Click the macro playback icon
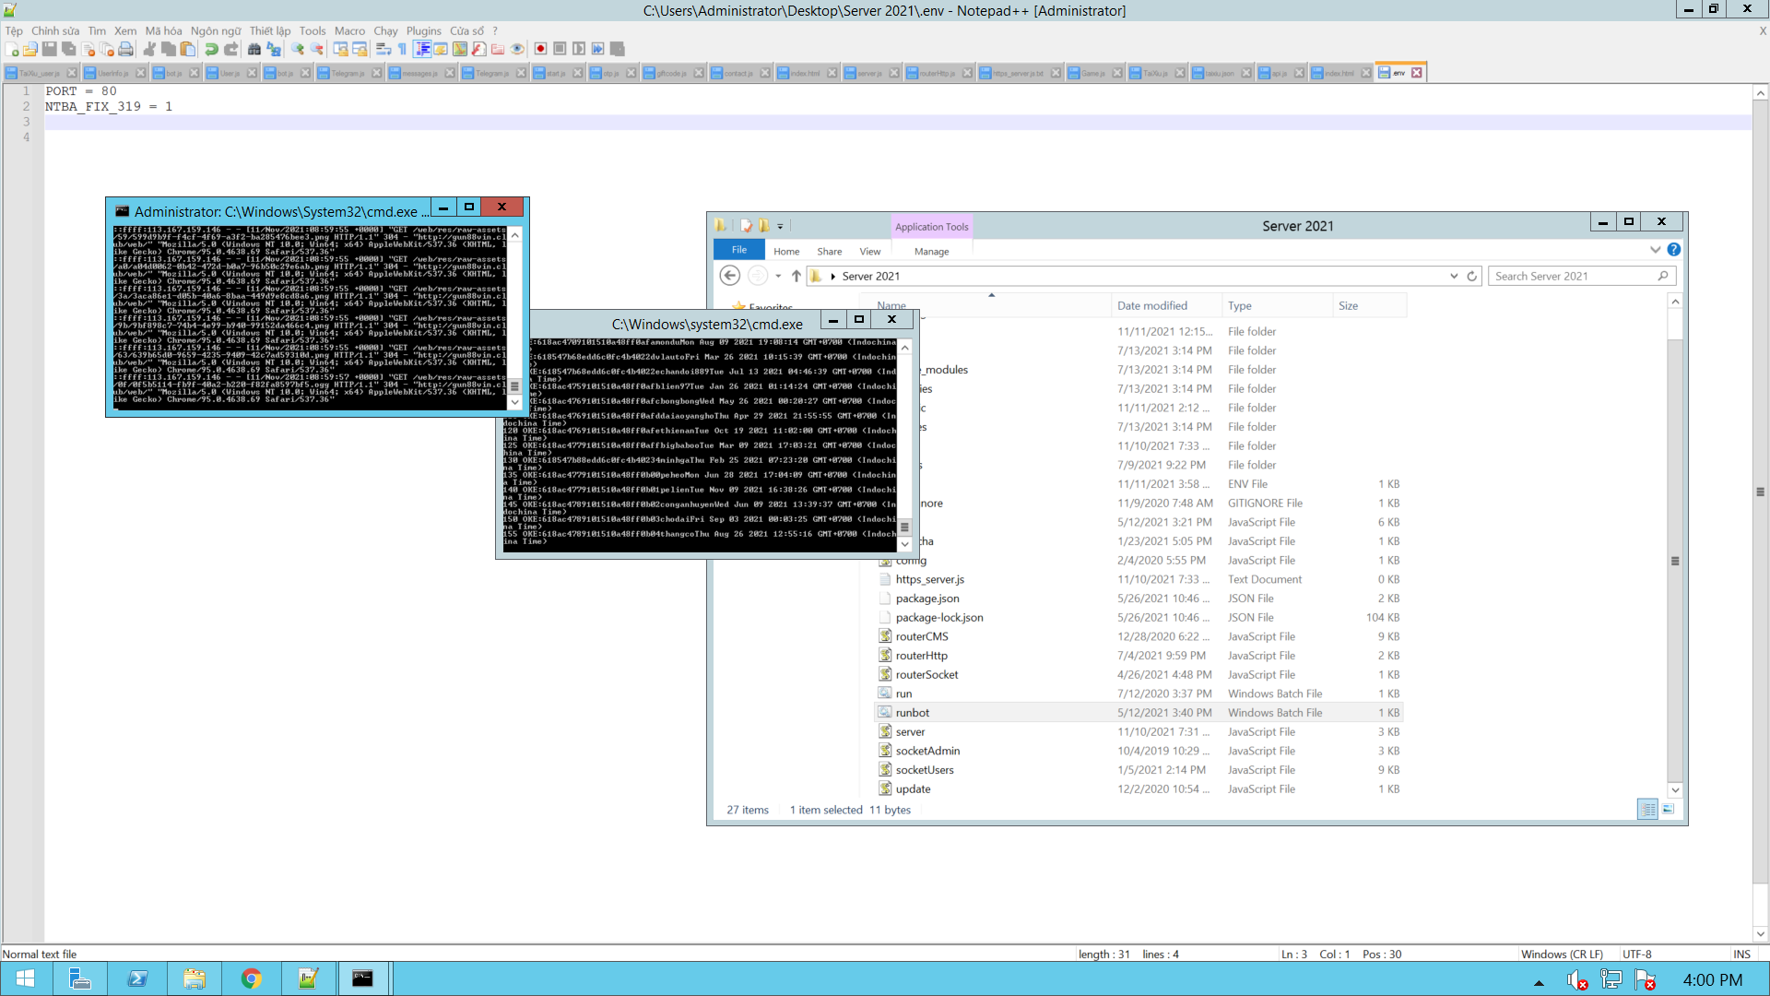 [x=579, y=49]
